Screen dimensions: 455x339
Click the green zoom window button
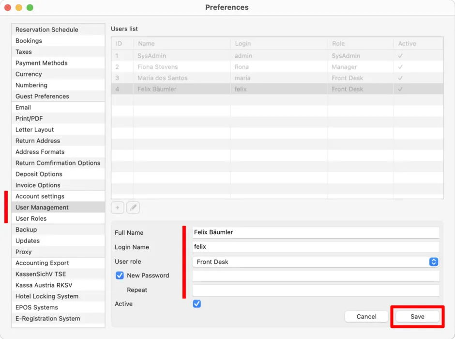click(30, 8)
